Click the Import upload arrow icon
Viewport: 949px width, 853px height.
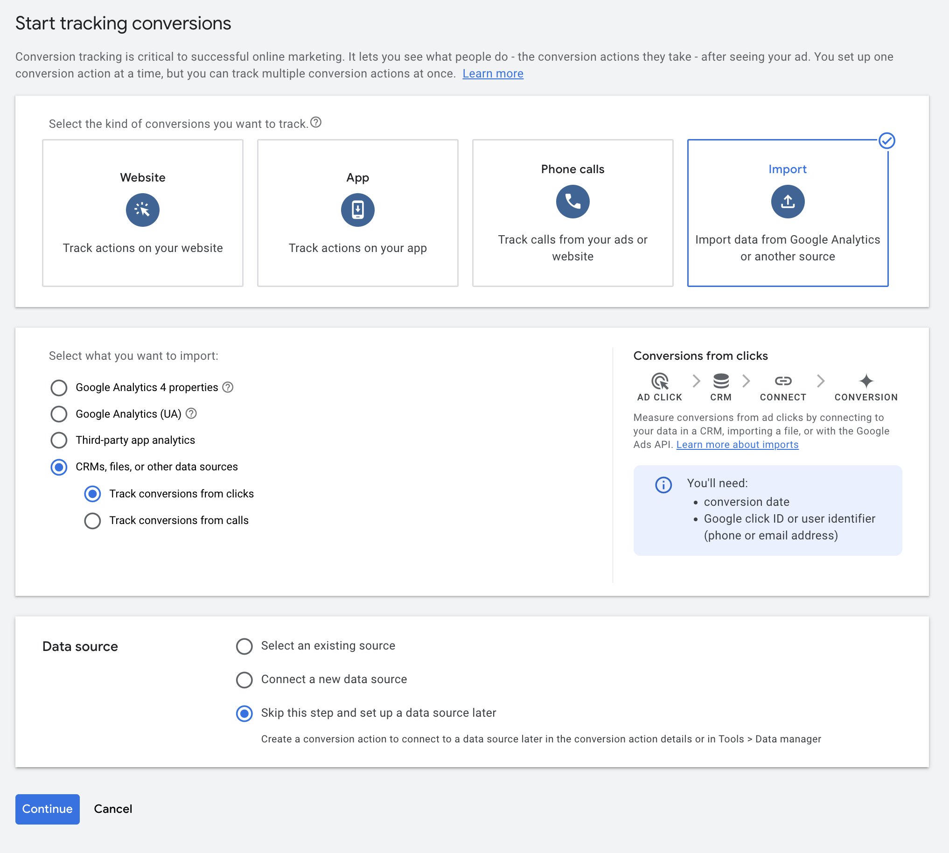[787, 202]
